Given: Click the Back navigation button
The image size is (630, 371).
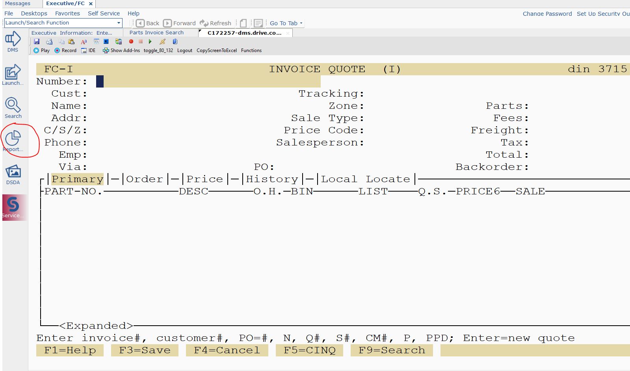Looking at the screenshot, I should click(x=148, y=23).
